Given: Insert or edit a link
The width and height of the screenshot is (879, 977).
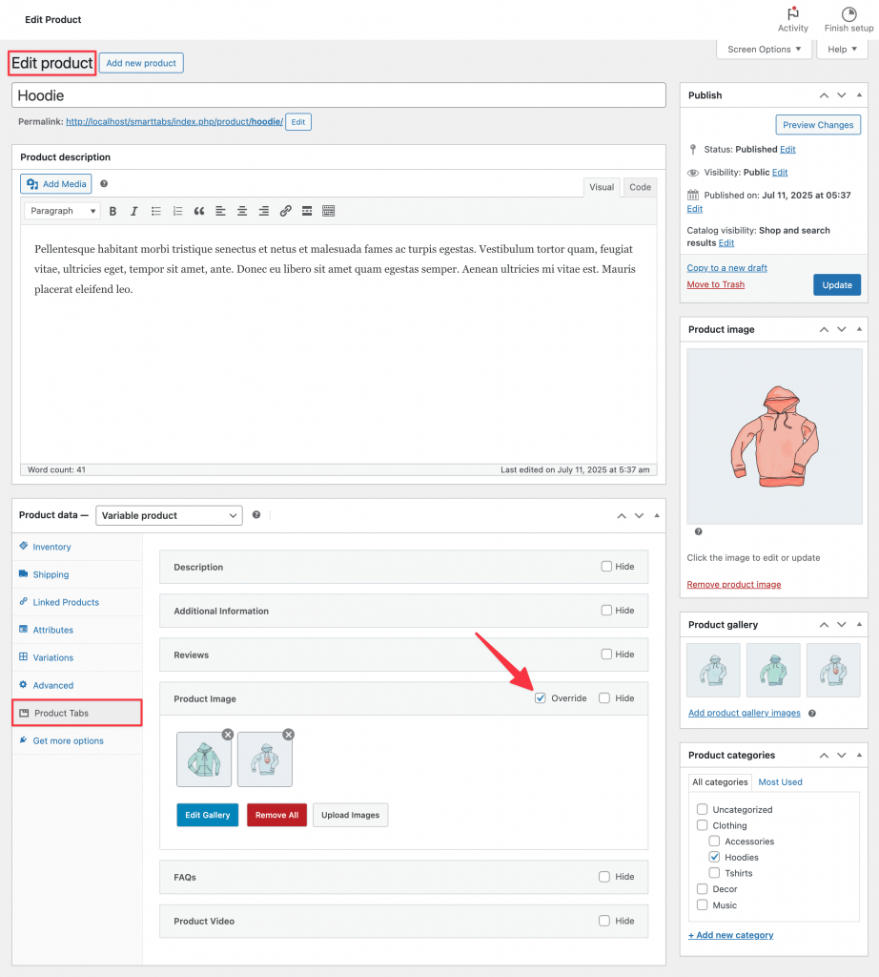Looking at the screenshot, I should [285, 211].
